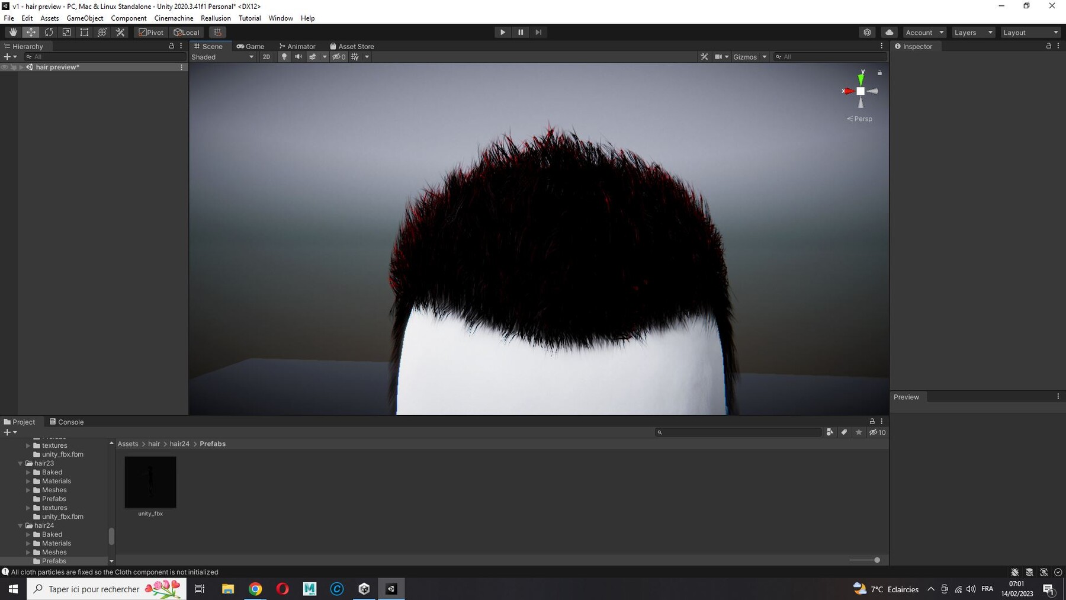Image resolution: width=1066 pixels, height=600 pixels.
Task: Toggle the grid snapping button
Action: 217,33
